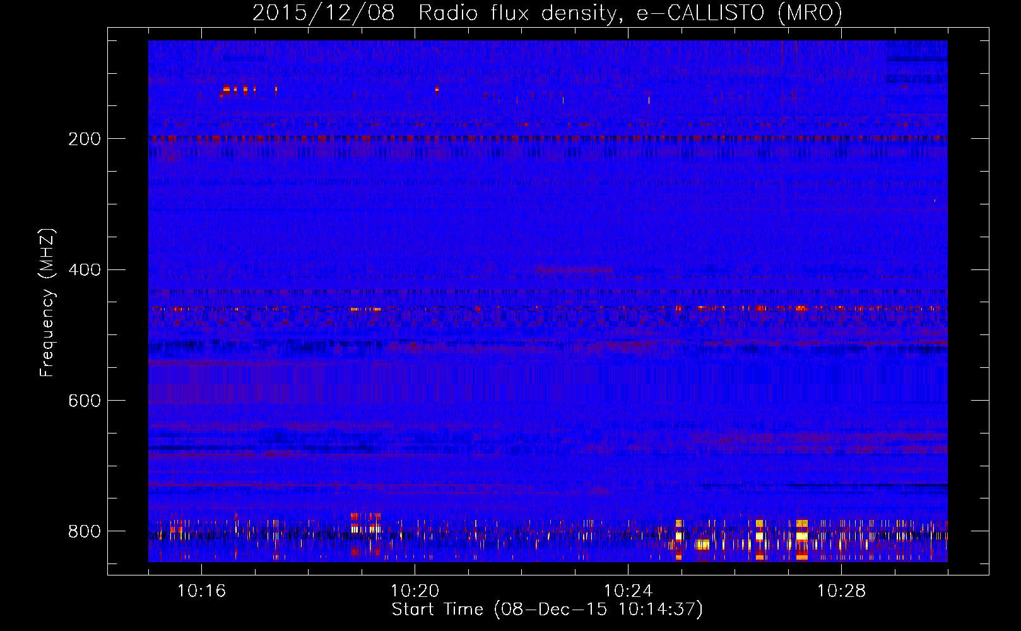Click the plot title 'Radio flux density, e-CALLISTO (MRO)'
The width and height of the screenshot is (1021, 631).
pos(630,13)
